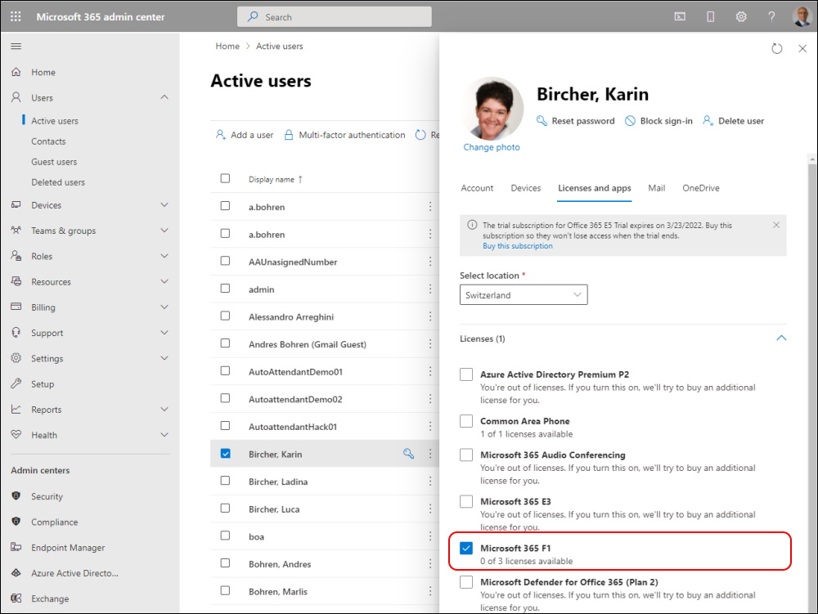This screenshot has width=818, height=614.
Task: Click the Endpoint Manager icon
Action: tap(16, 547)
